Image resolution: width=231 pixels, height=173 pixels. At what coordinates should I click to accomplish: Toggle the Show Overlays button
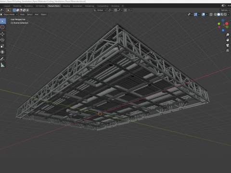[203, 14]
